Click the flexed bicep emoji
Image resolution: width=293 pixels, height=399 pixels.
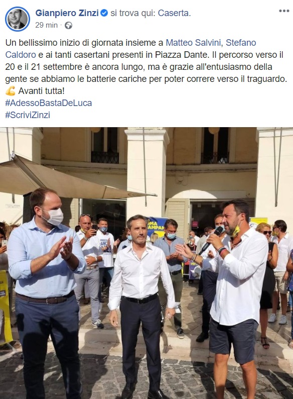[11, 91]
